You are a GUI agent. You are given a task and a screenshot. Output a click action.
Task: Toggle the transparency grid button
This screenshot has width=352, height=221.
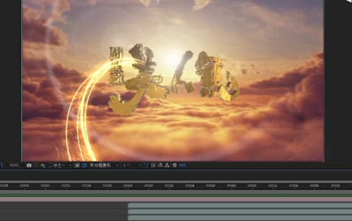[84, 165]
